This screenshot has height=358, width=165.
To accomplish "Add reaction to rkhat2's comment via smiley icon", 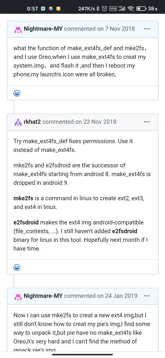I will (x=17, y=267).
